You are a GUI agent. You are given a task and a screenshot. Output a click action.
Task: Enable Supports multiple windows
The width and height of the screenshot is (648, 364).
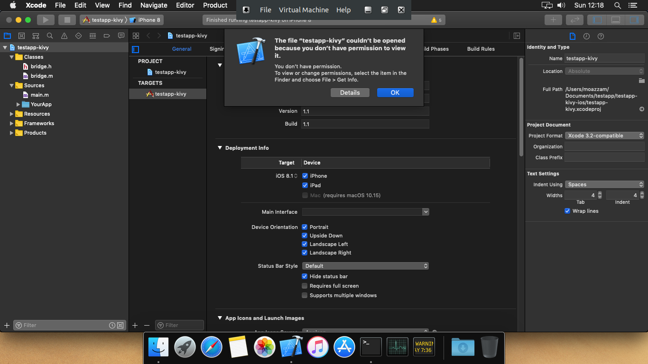tap(305, 295)
